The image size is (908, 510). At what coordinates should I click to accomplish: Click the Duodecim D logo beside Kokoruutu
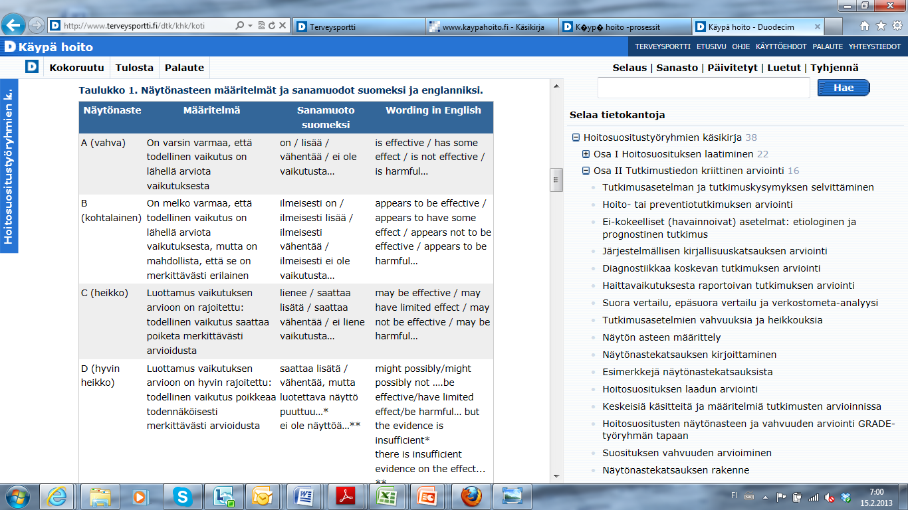(x=31, y=67)
